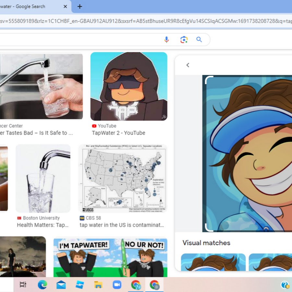
Task: Click the 'Visual matches' heading
Action: click(x=206, y=243)
